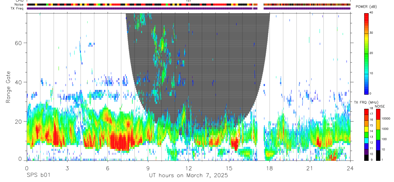Click the '151' CPID value at top
This screenshot has width=394, height=182.
[189, 1]
